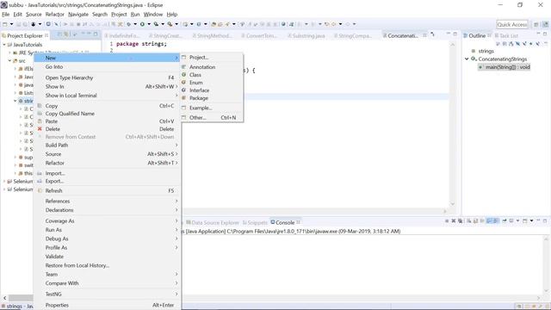Click the Console remove launch X icon
551x310 pixels.
(454, 220)
